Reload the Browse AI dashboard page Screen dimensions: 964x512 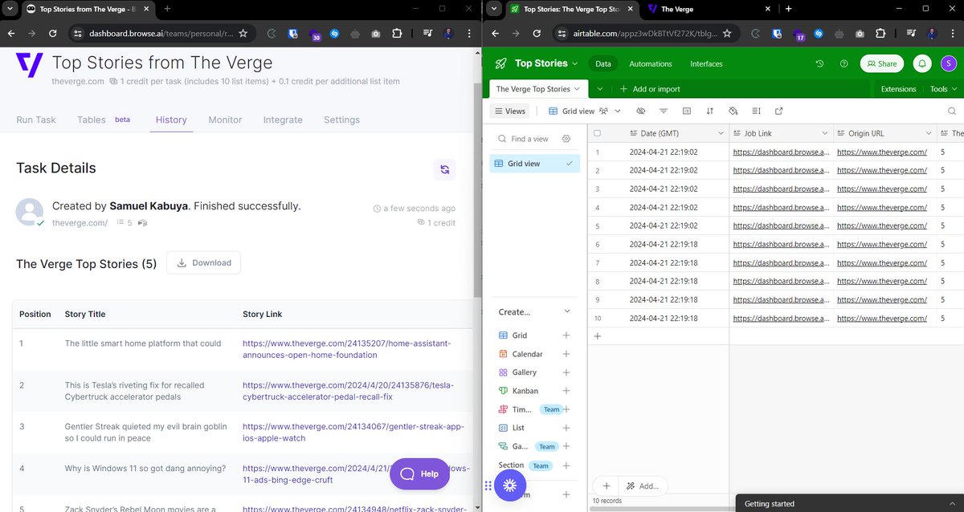[52, 34]
